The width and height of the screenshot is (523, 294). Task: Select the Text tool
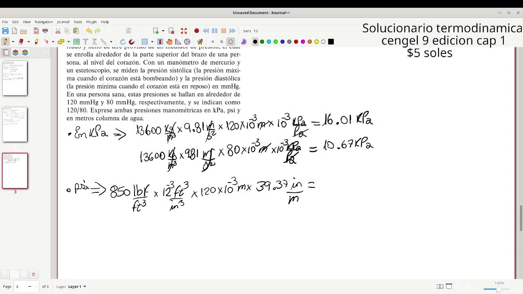85,42
